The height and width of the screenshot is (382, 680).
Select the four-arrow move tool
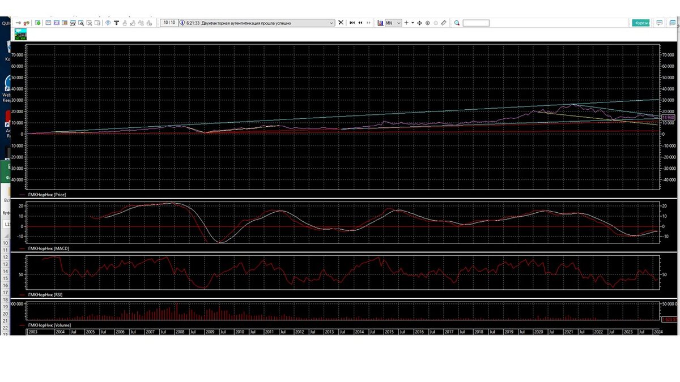coord(420,23)
